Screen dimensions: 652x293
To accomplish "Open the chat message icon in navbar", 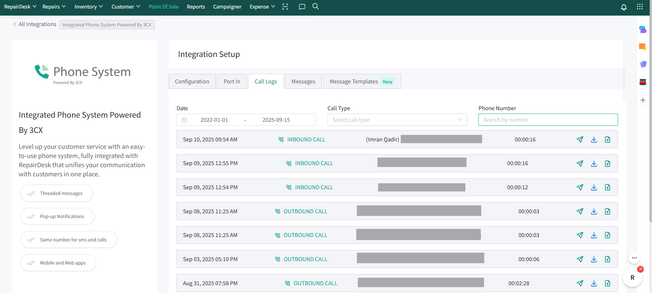I will pyautogui.click(x=302, y=7).
